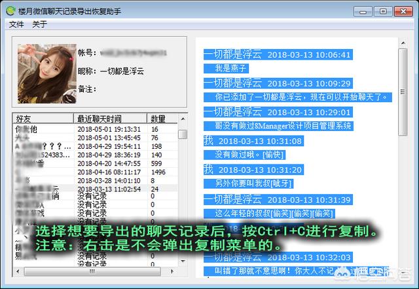Minimize the application window
This screenshot has width=419, height=289.
(x=363, y=12)
